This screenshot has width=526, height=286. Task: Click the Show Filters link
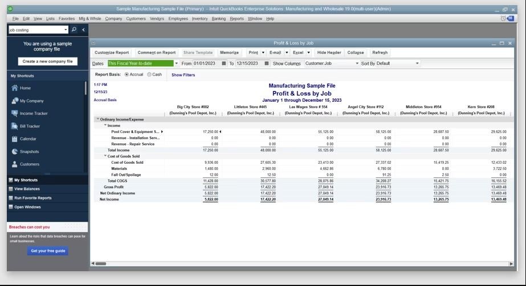click(x=183, y=75)
